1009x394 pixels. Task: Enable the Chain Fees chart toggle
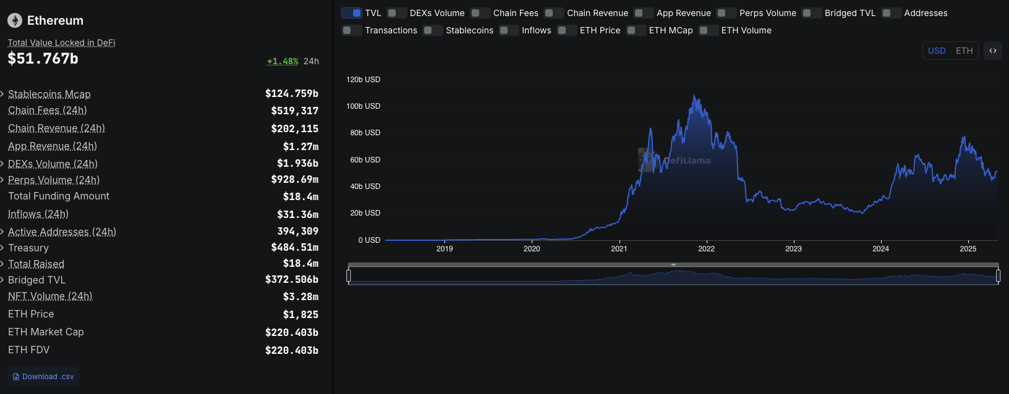480,13
